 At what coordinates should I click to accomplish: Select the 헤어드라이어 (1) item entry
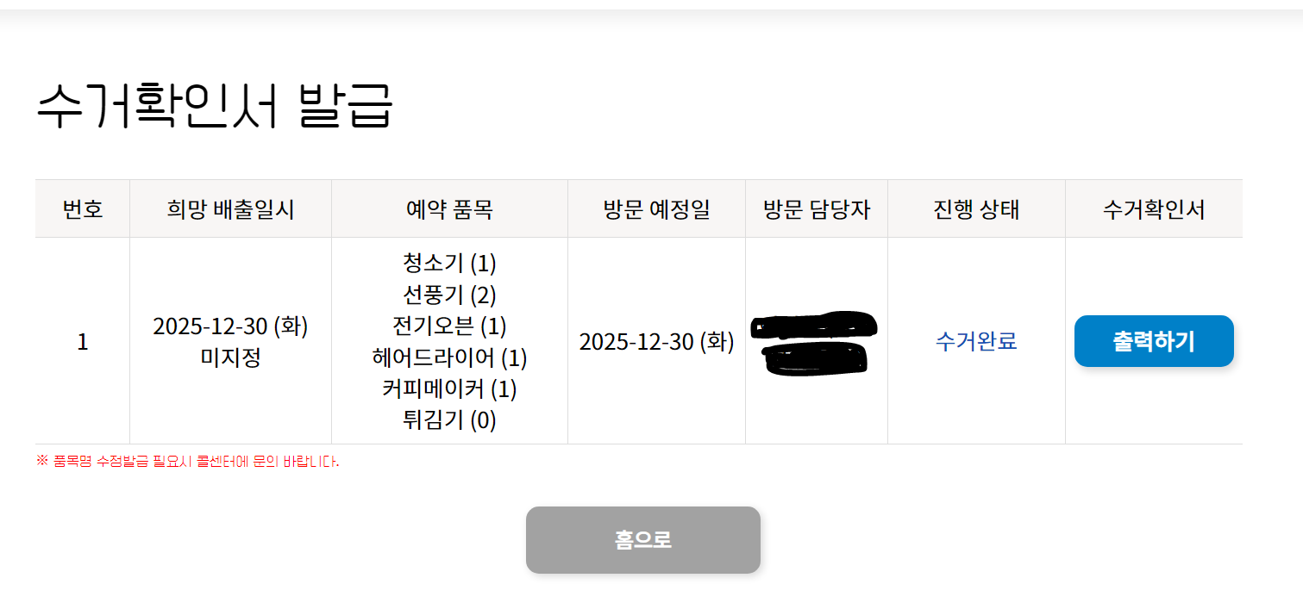tap(449, 357)
